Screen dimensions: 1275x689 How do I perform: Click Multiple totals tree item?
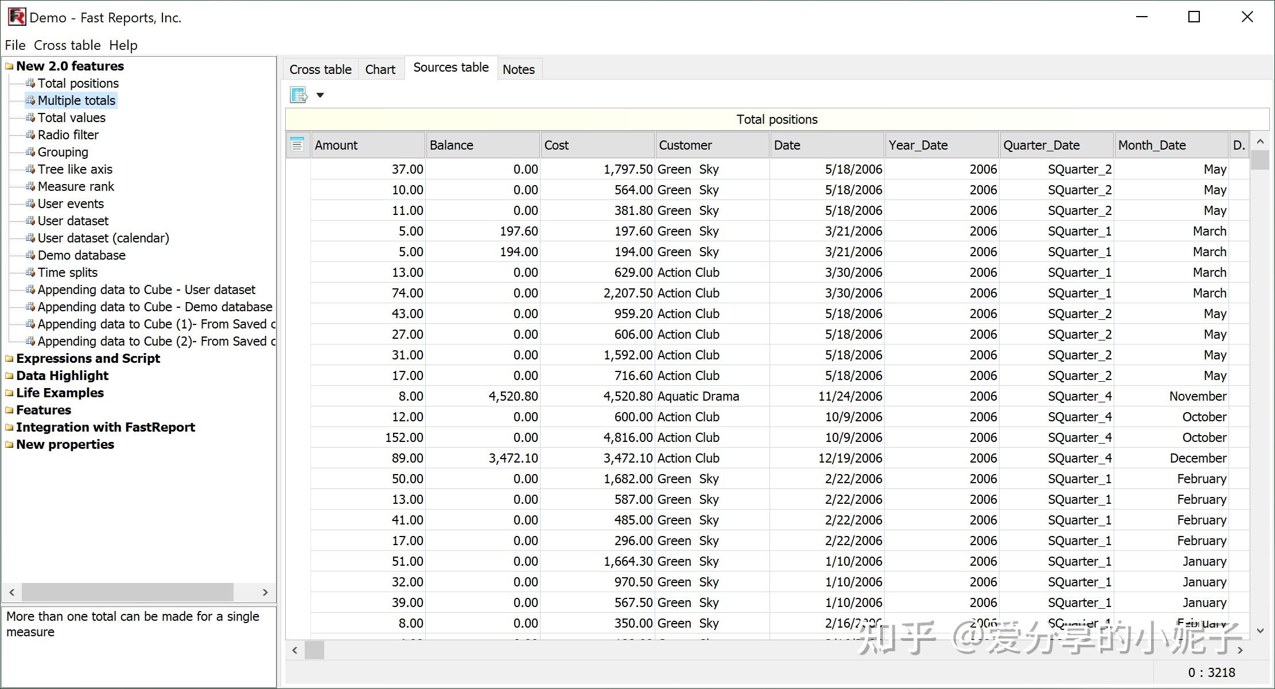pyautogui.click(x=76, y=100)
